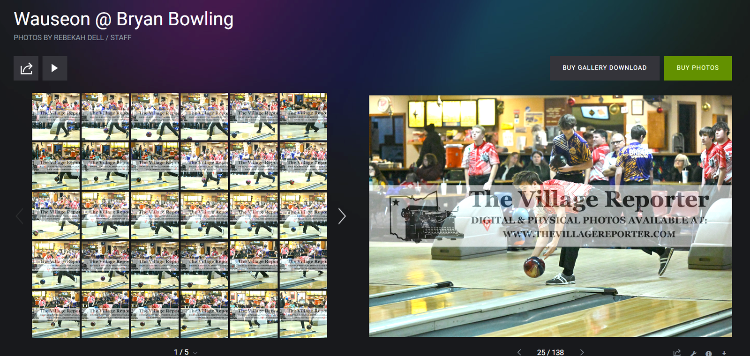Open the first thumbnail in the bottom row

tap(56, 314)
